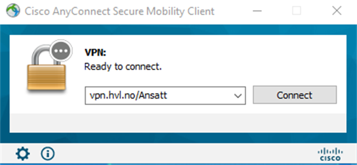Screen dimensions: 357x165
Task: Click the greyed-out maximize button
Action: (296, 11)
